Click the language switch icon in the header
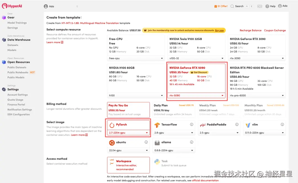298x183 pixels. 260,6
